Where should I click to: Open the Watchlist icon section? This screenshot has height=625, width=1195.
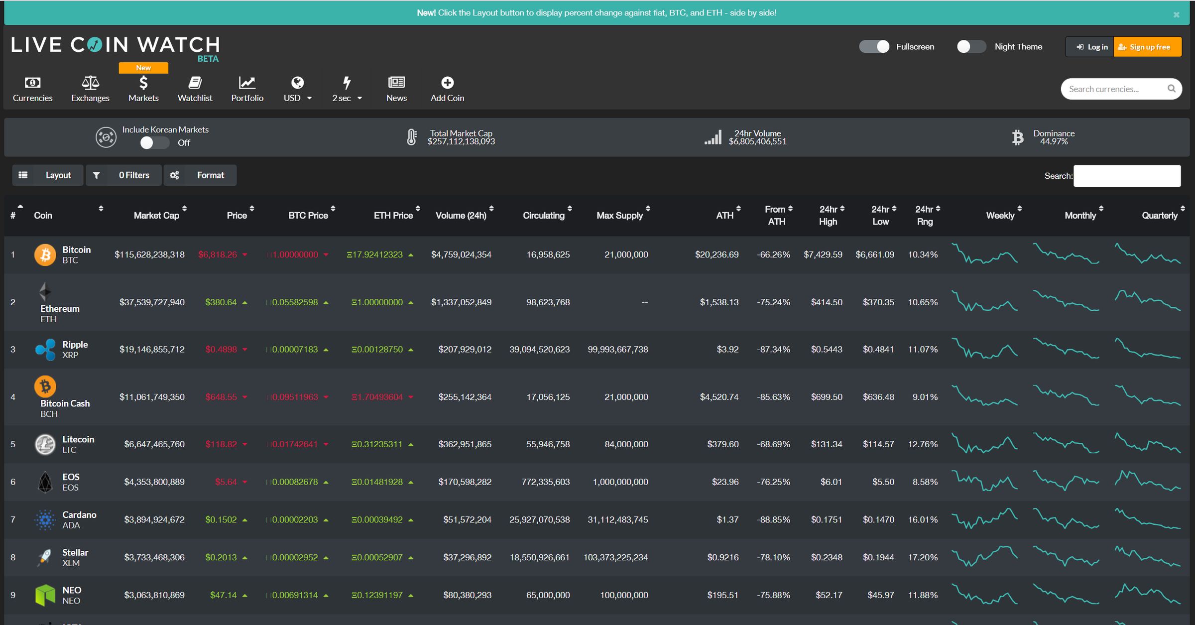(194, 87)
